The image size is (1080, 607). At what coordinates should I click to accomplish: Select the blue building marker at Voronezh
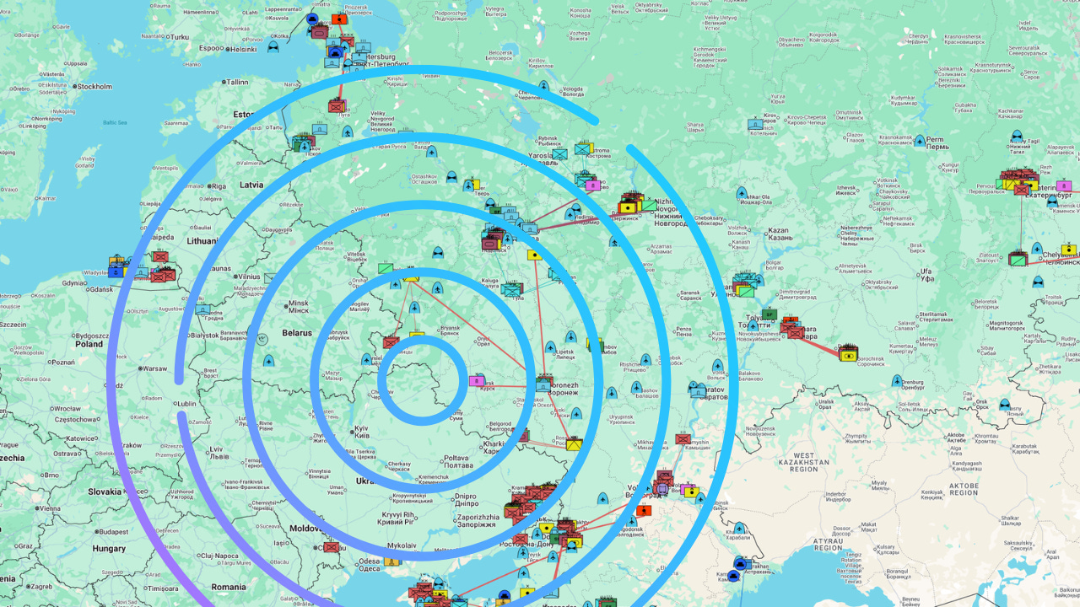[544, 384]
